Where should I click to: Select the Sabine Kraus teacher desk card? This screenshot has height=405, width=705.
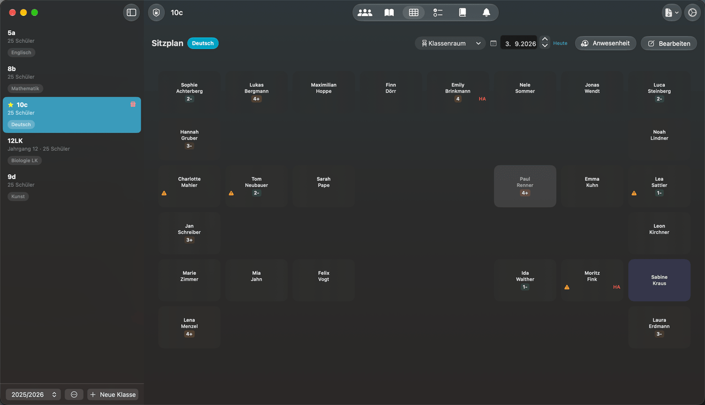click(659, 280)
